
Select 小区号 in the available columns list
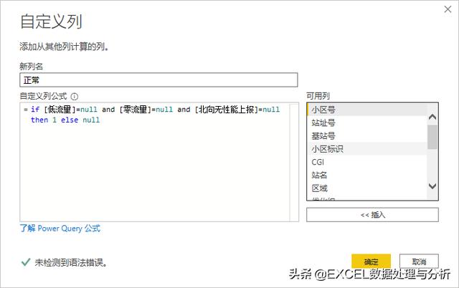(x=367, y=110)
